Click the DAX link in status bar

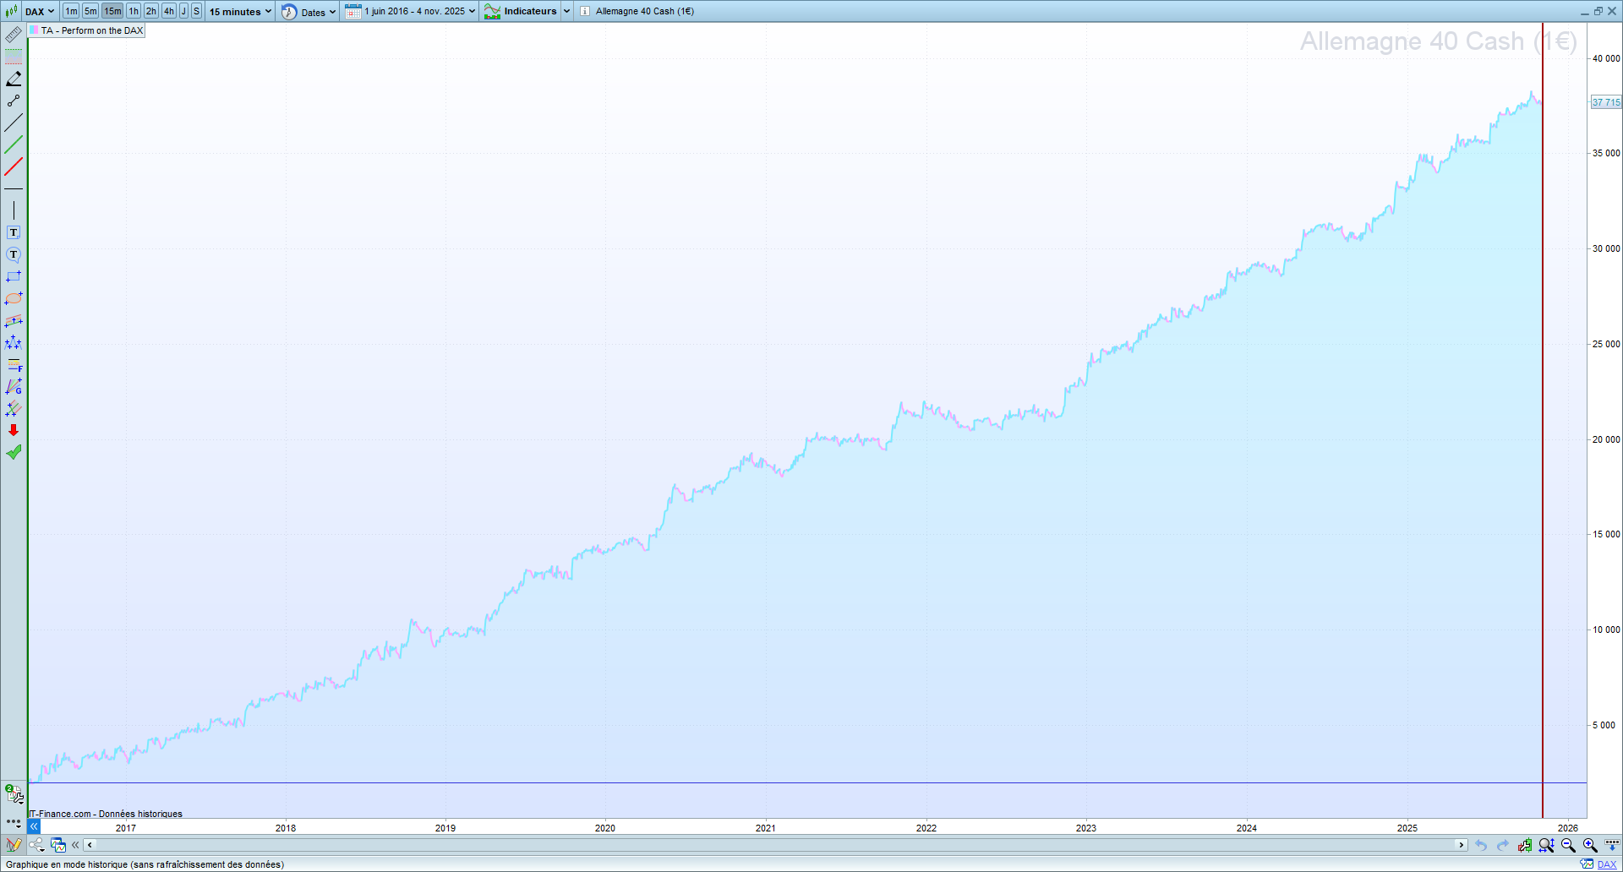pos(1606,864)
